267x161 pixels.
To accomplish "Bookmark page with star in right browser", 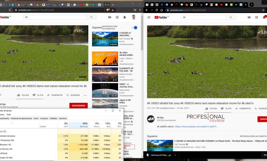I will 263,10.
